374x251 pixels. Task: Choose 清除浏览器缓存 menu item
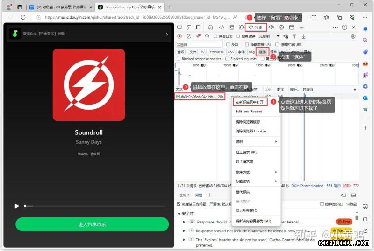[x=248, y=122]
